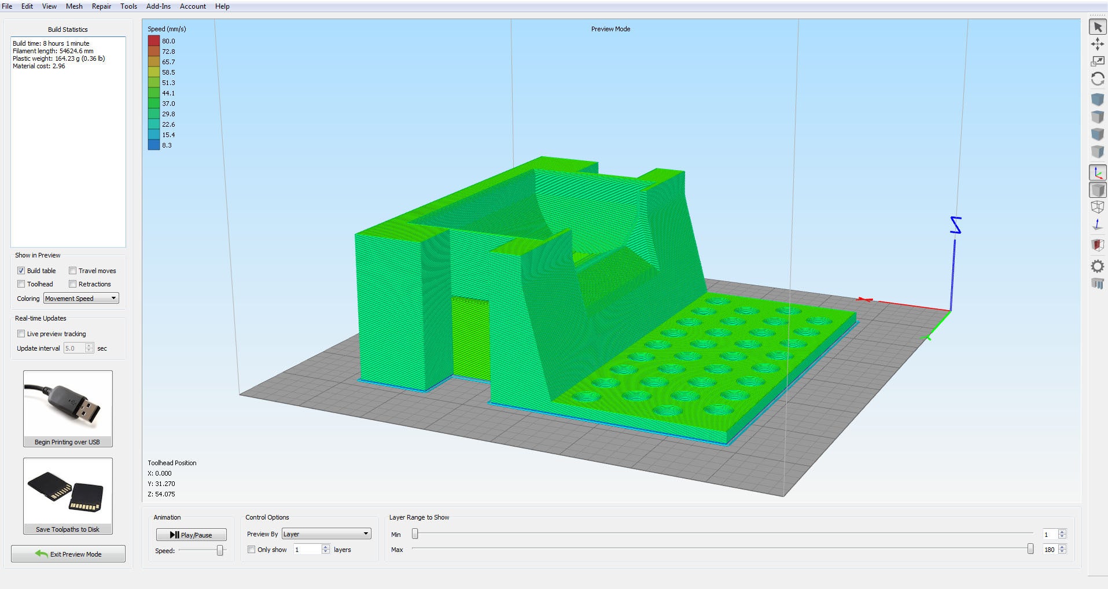Open the Add-Ins menu
Image resolution: width=1108 pixels, height=589 pixels.
[158, 6]
